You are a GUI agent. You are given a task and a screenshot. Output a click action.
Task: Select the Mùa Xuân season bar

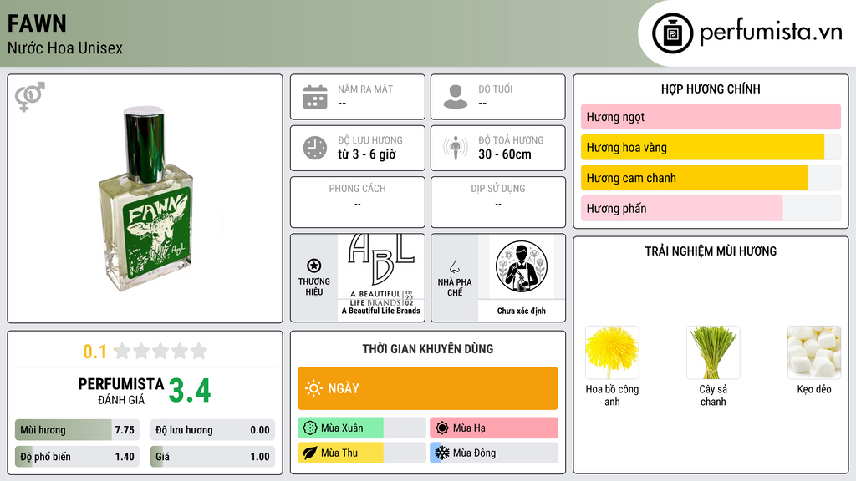click(x=361, y=428)
